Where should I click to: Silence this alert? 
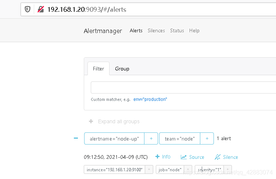226,157
